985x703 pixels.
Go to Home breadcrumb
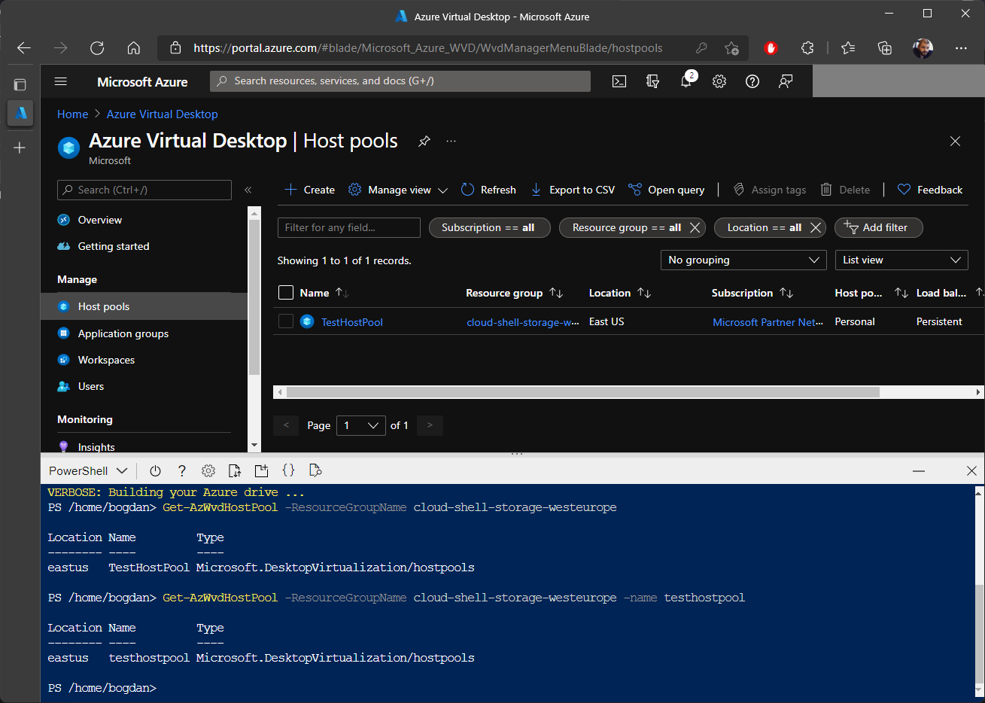click(72, 114)
